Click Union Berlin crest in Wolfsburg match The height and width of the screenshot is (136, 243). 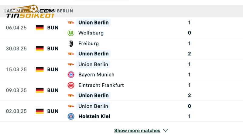click(71, 22)
